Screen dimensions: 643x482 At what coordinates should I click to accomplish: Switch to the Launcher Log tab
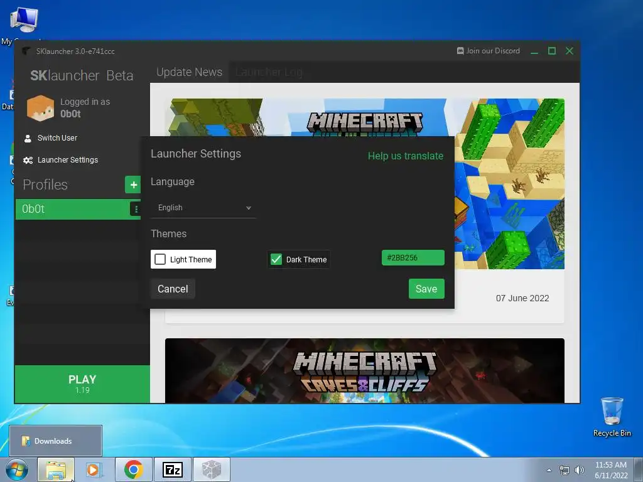(x=269, y=72)
